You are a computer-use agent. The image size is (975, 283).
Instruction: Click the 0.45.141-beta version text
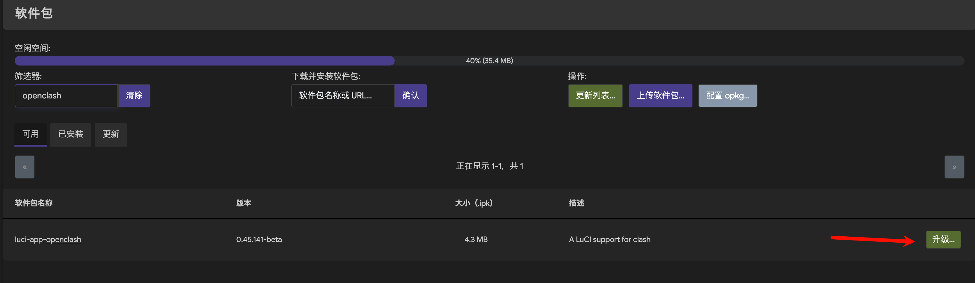(259, 240)
